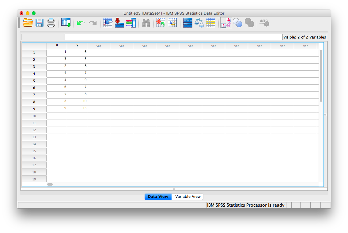
Task: Click the vertical scrollbar thumb
Action: 321,76
